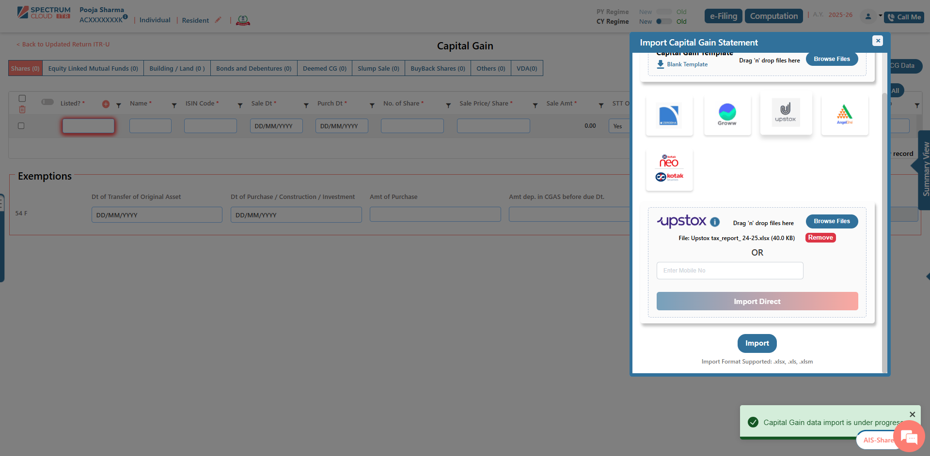Pick the AngelOne broker icon

(844, 115)
